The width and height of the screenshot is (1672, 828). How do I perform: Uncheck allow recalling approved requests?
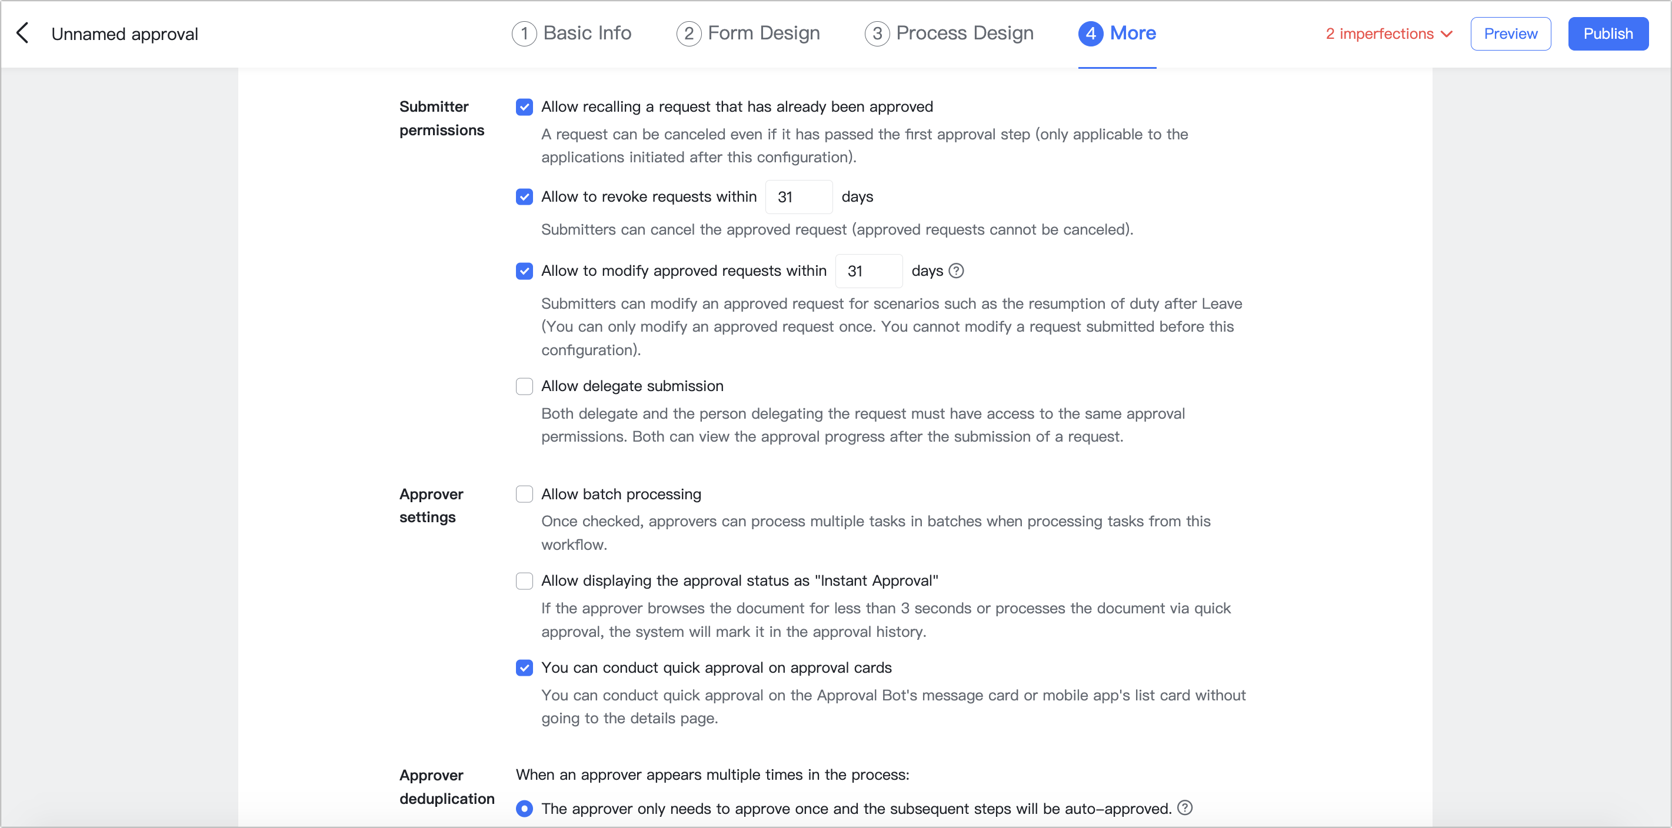point(524,107)
